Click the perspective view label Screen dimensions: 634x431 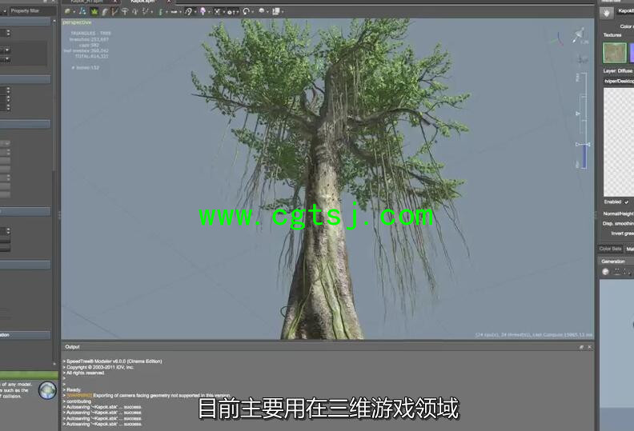tap(78, 22)
